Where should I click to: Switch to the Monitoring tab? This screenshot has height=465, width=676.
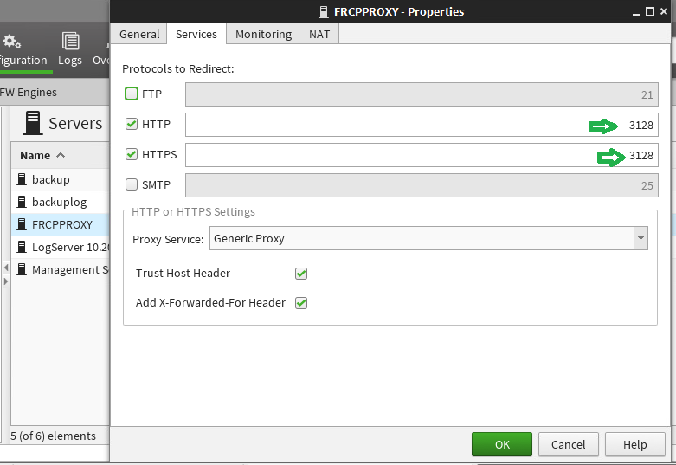click(263, 34)
